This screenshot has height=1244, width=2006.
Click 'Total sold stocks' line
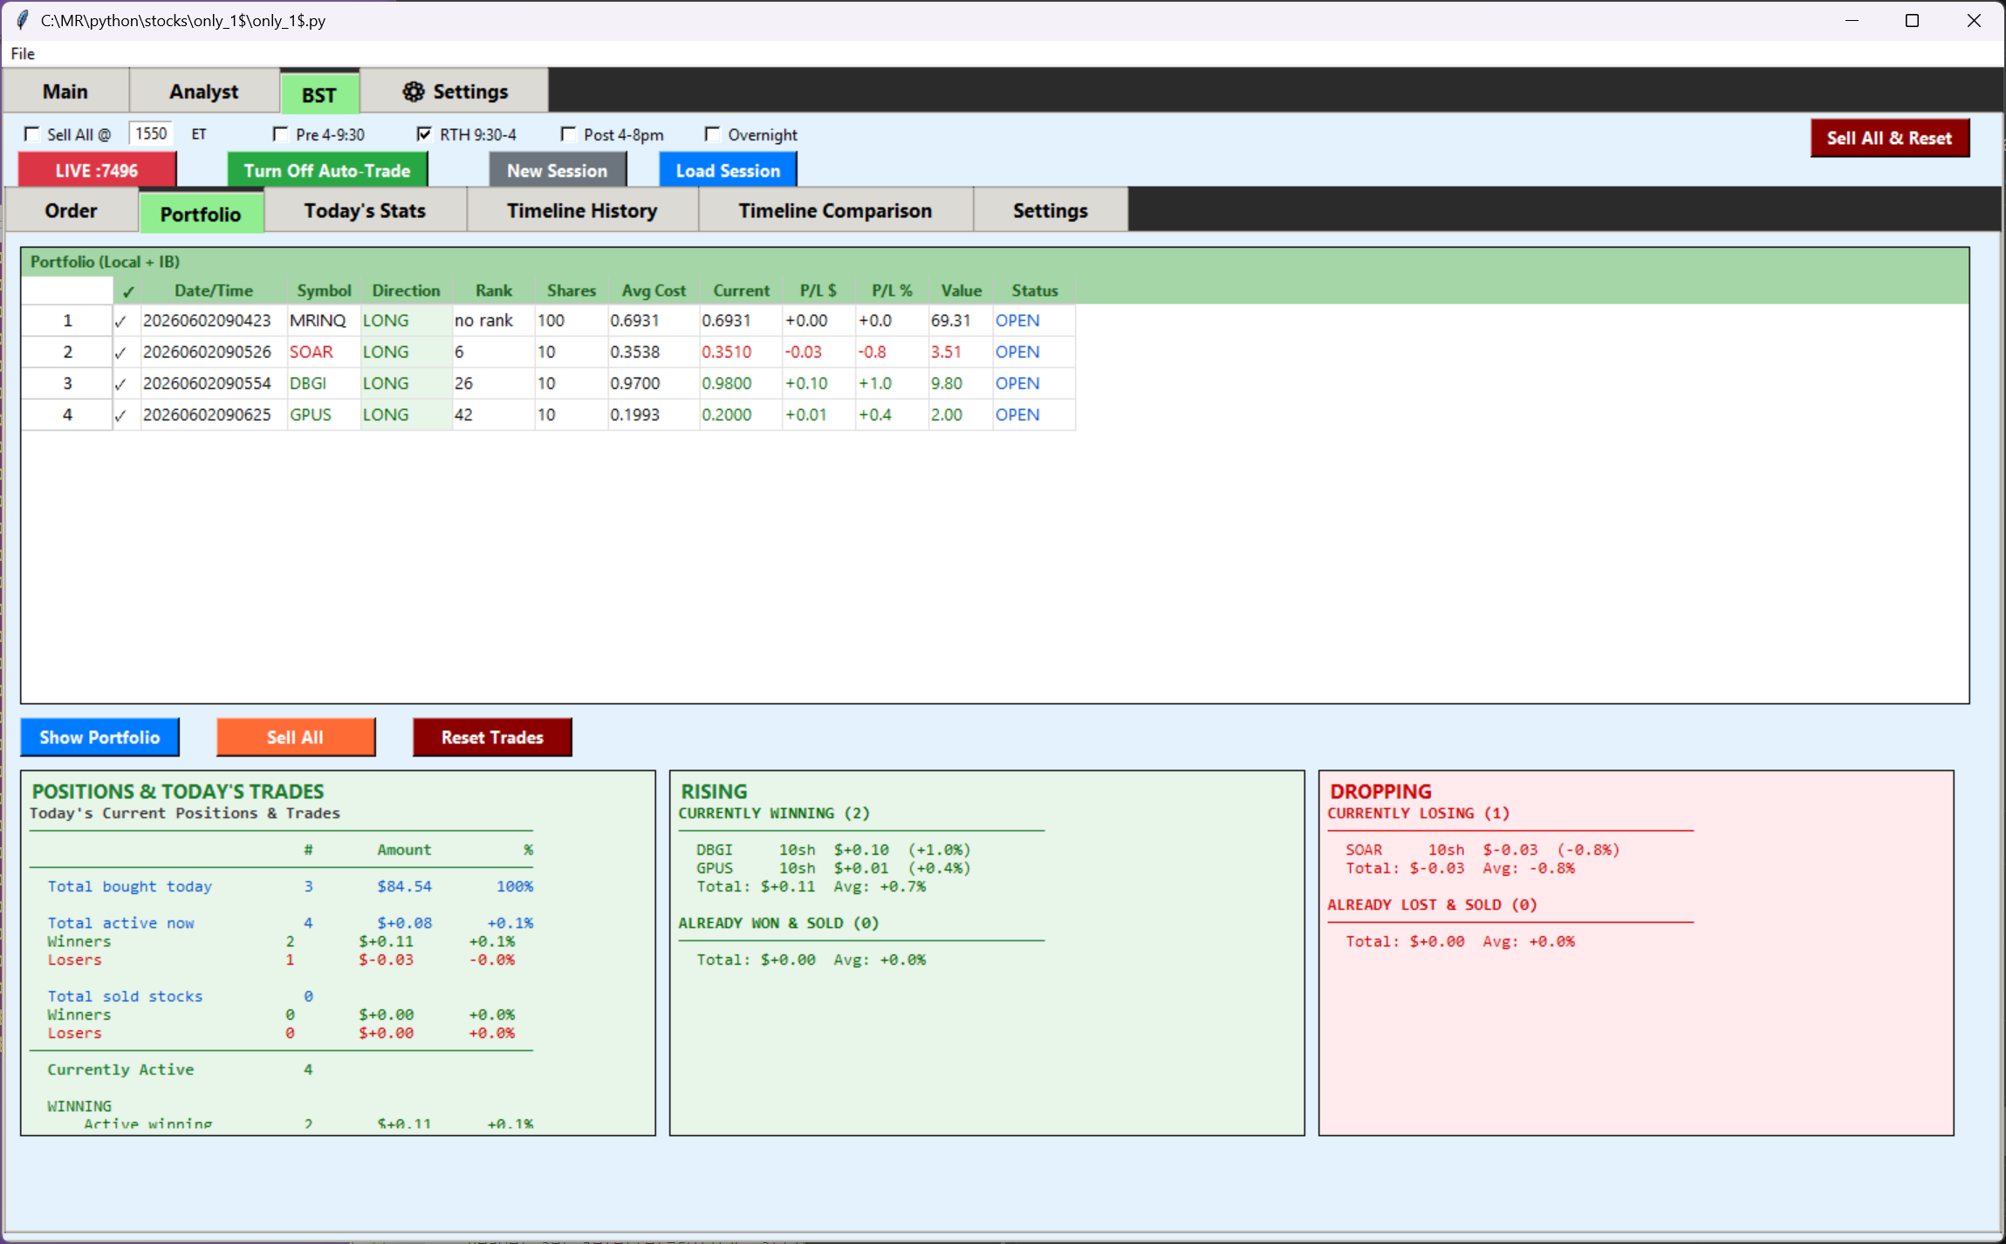(x=181, y=996)
